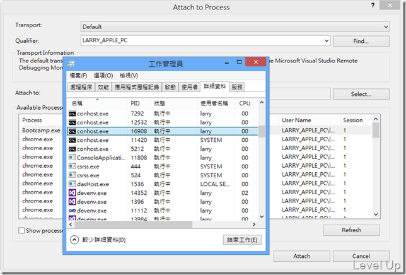
Task: Collapse details with 較少詳細資料 arrow icon
Action: click(74, 240)
